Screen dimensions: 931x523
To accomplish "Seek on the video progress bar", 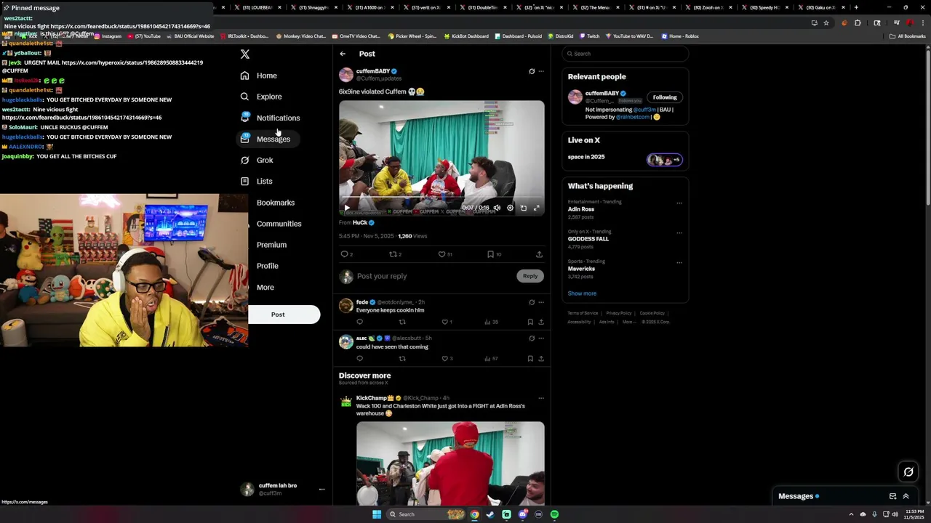I will 441,198.
